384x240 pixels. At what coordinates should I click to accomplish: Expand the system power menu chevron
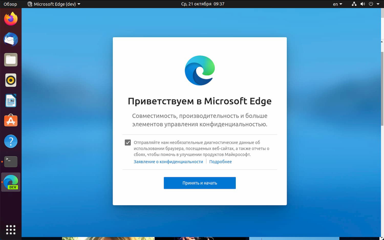point(378,4)
